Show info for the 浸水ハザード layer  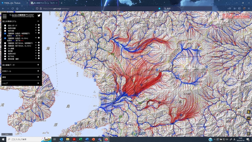(x=39, y=26)
